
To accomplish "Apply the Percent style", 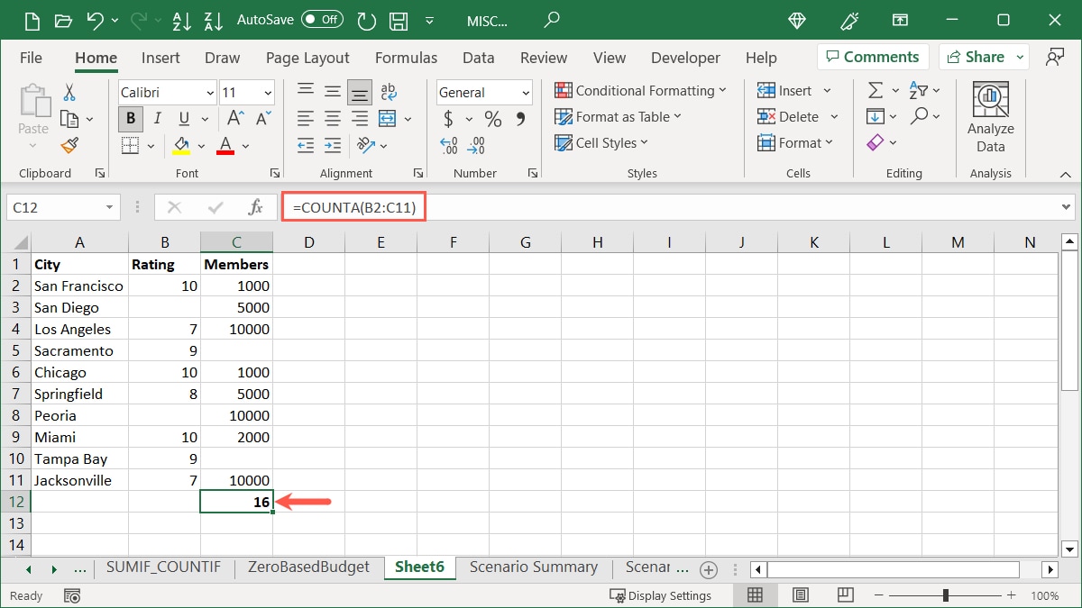I will click(491, 118).
